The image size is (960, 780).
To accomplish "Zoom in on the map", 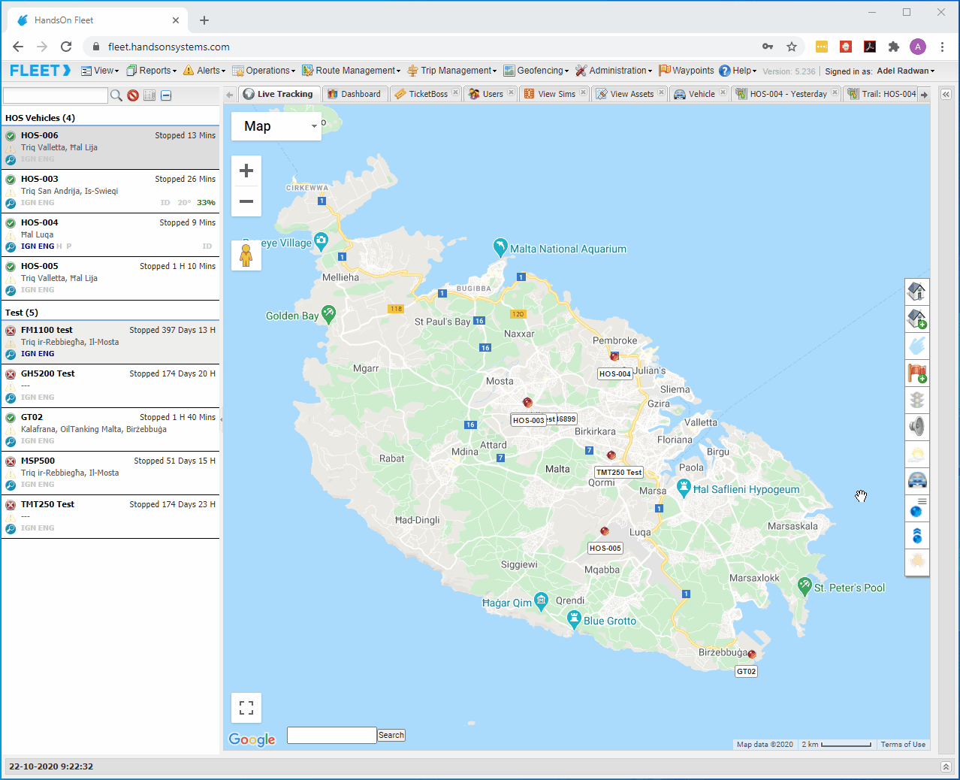I will coord(246,171).
